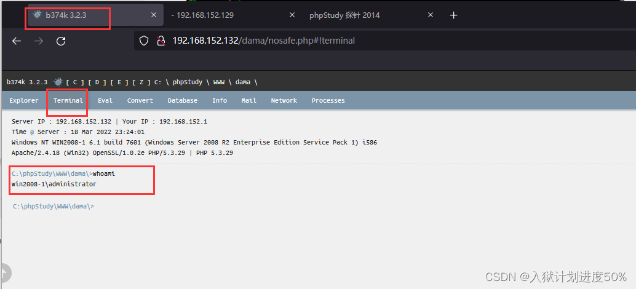This screenshot has width=636, height=289.
Task: Click the insecure connection padlock icon
Action: [161, 41]
